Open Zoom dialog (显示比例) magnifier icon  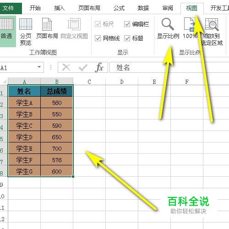[x=168, y=24]
